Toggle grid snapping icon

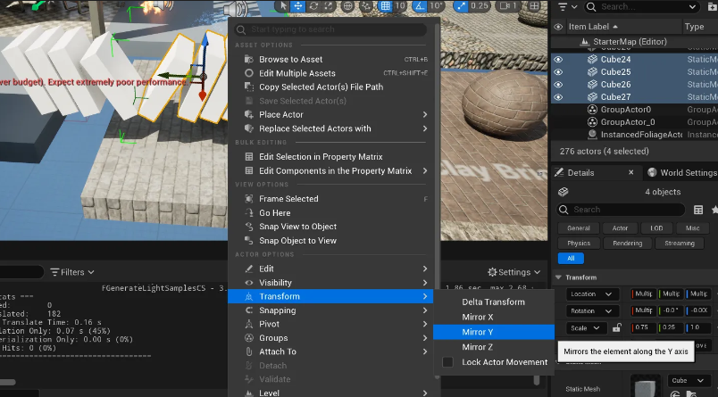386,6
